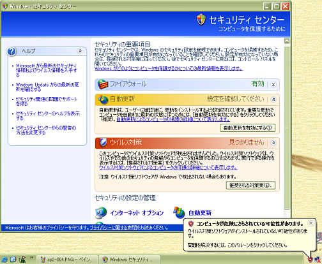Open link to change Security Center alert method
The height and width of the screenshot is (264, 322).
46,130
